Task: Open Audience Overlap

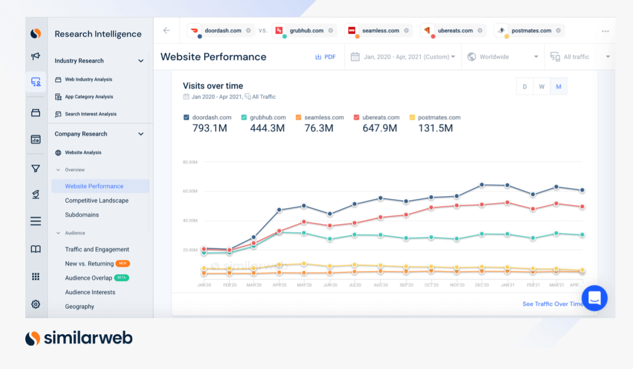Action: [x=89, y=278]
